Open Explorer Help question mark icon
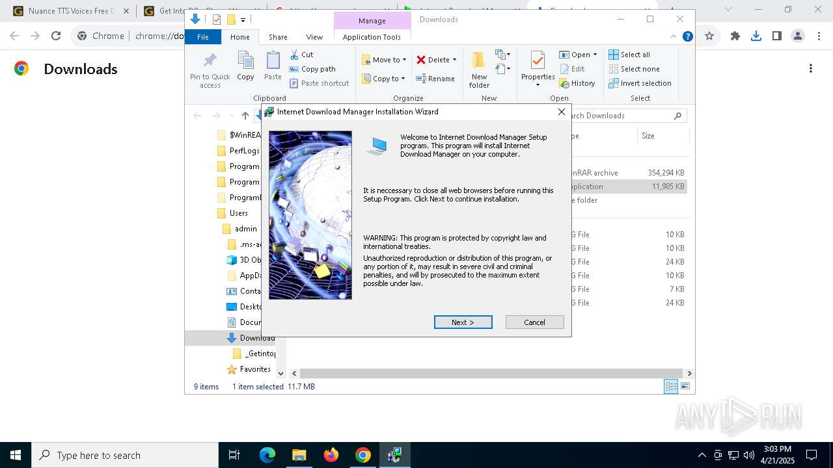 [x=687, y=36]
